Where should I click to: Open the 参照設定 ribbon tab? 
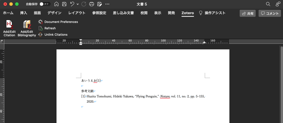99,13
